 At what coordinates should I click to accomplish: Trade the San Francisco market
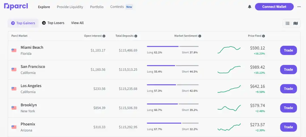coord(288,69)
